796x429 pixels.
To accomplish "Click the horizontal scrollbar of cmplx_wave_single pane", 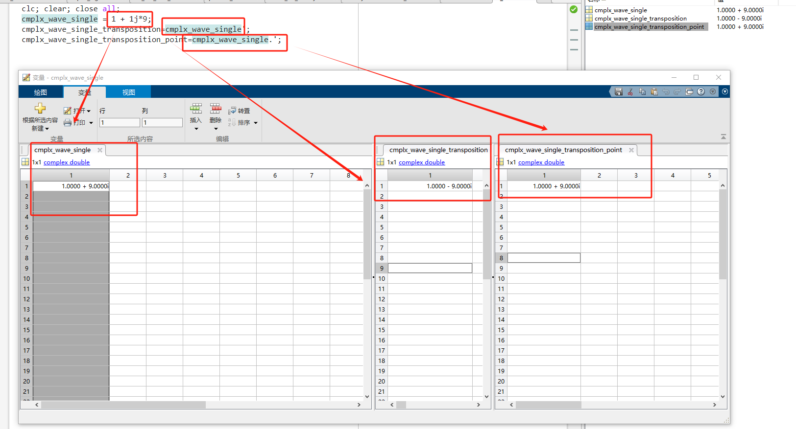I will [123, 405].
